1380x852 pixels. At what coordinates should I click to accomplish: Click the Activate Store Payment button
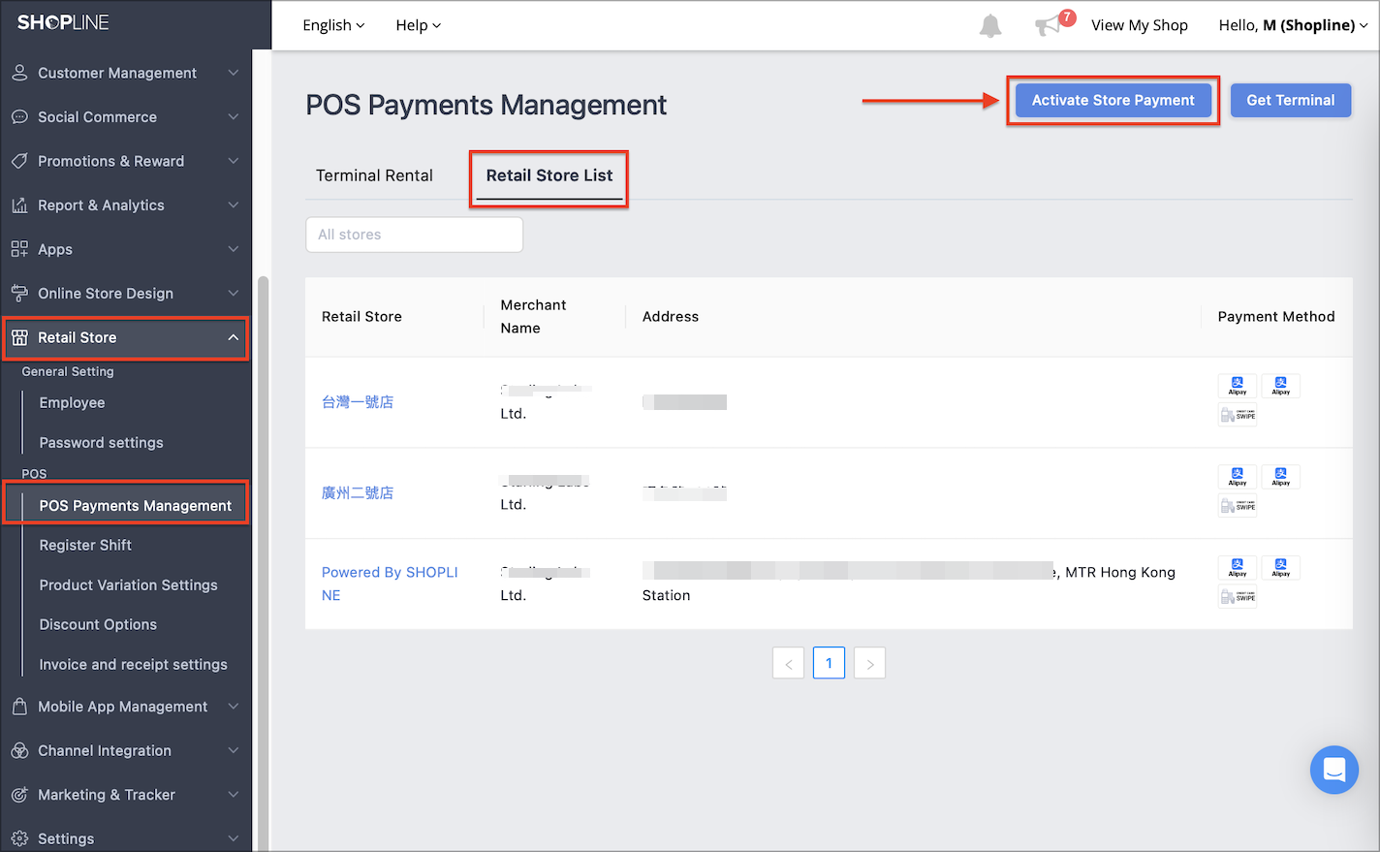click(1113, 100)
